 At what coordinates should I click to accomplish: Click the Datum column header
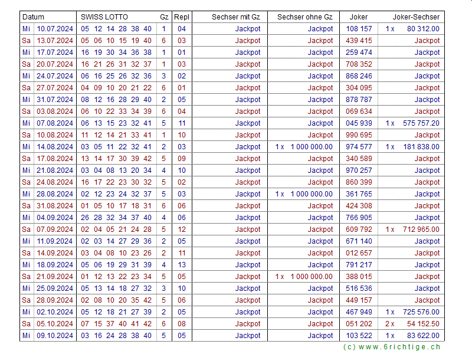tap(34, 17)
